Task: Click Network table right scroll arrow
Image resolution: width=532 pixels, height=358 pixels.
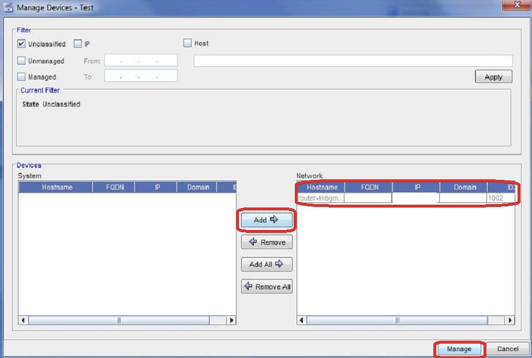Action: tap(510, 320)
